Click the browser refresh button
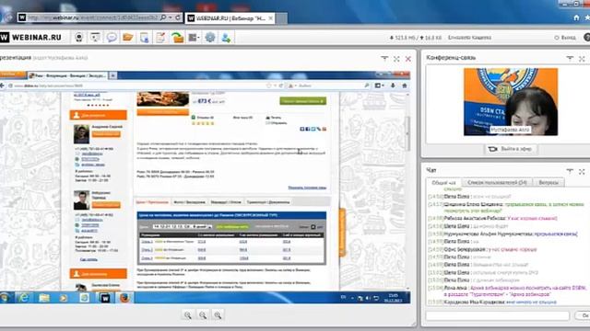Viewport: 590px width, 331px height. [178, 17]
